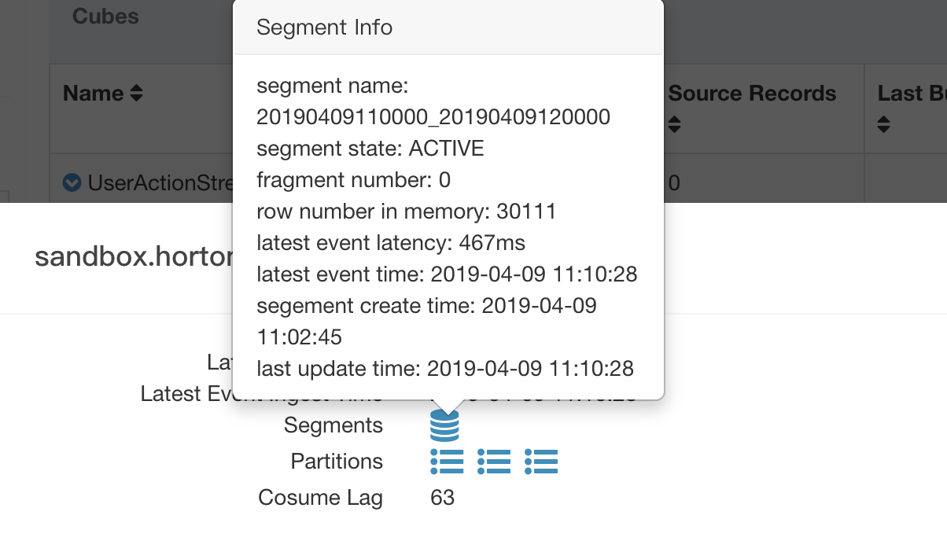This screenshot has height=541, width=947.
Task: Open the middle Partitions list icon
Action: coord(494,462)
